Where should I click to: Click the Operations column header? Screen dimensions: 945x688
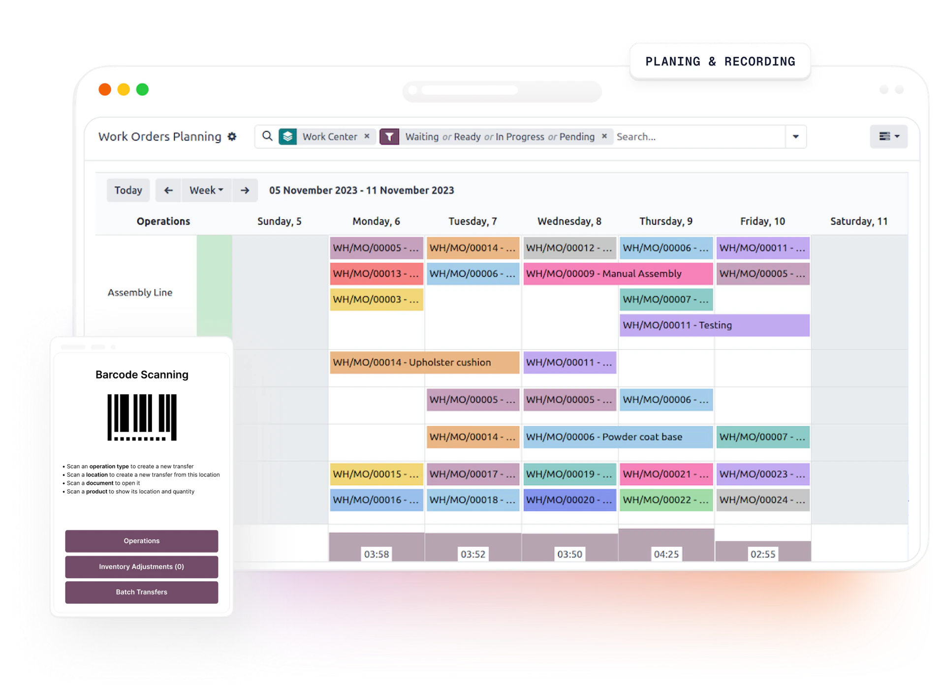pyautogui.click(x=163, y=221)
